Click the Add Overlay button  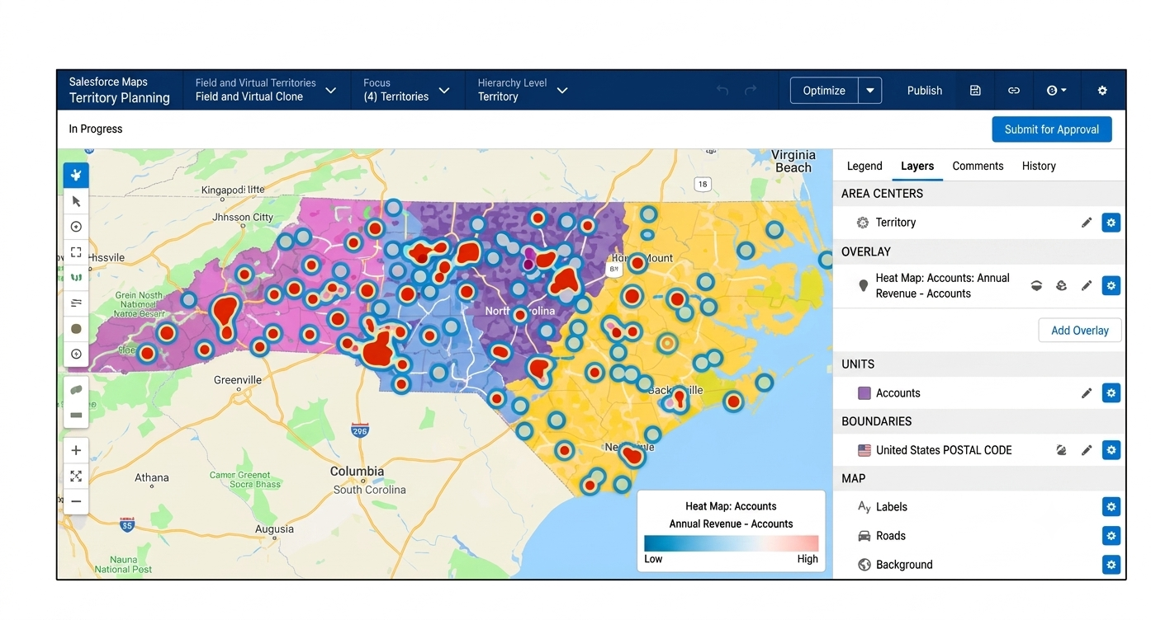(1080, 331)
